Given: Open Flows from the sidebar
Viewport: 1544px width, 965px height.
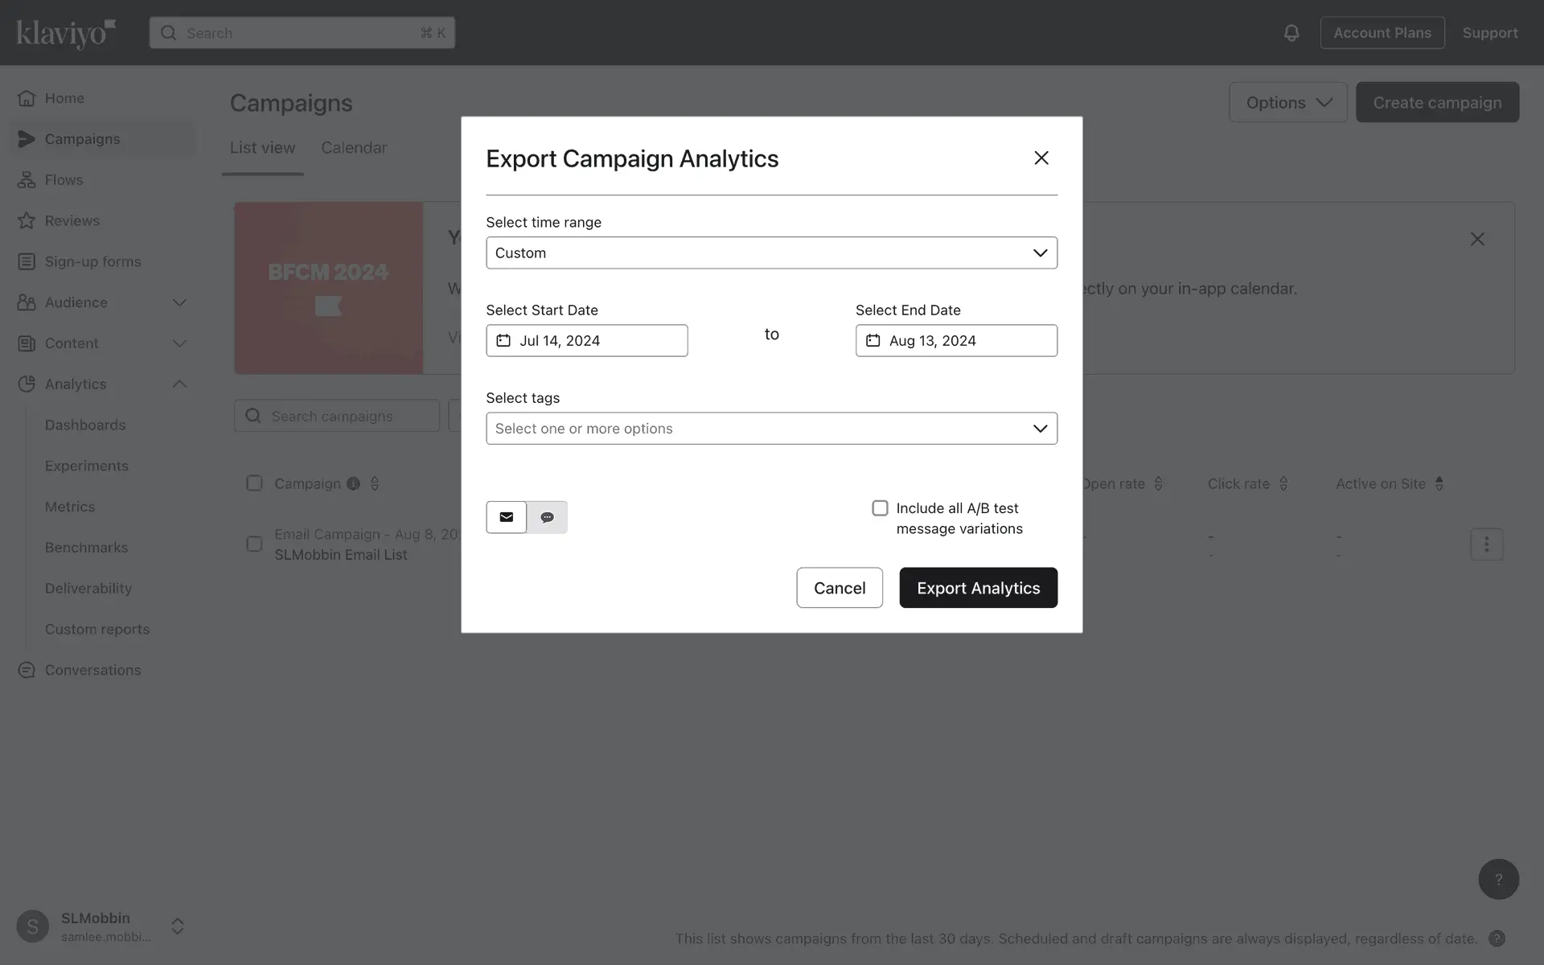Looking at the screenshot, I should (64, 180).
